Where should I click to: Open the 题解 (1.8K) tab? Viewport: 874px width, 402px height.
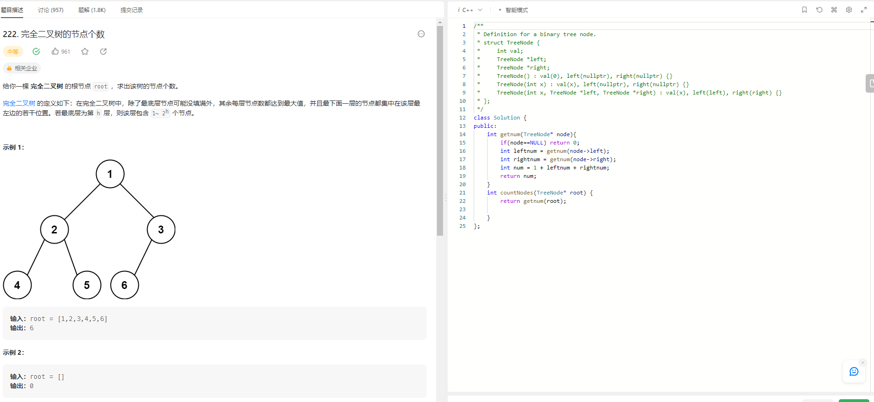[92, 10]
